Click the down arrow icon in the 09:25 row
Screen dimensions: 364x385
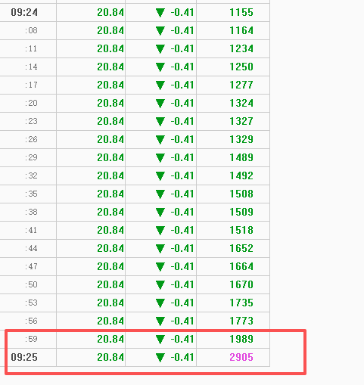pyautogui.click(x=160, y=358)
